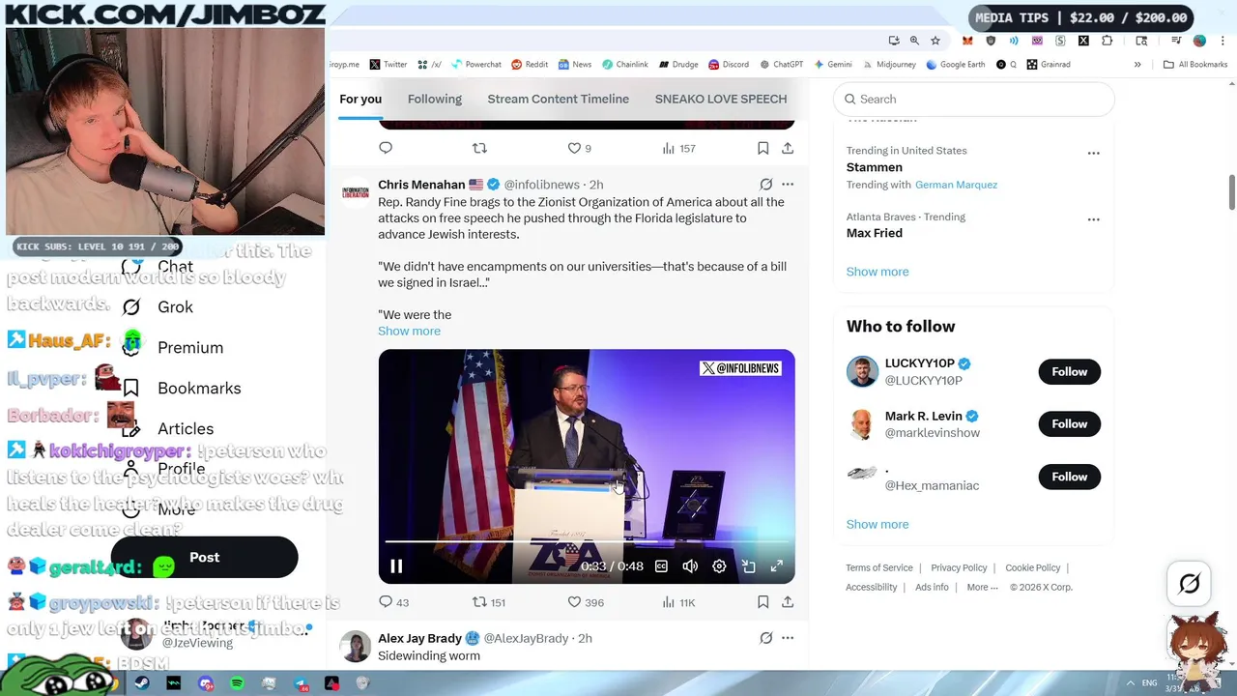The image size is (1237, 696).
Task: Bookmark the upper post with 9 likes
Action: pyautogui.click(x=762, y=148)
